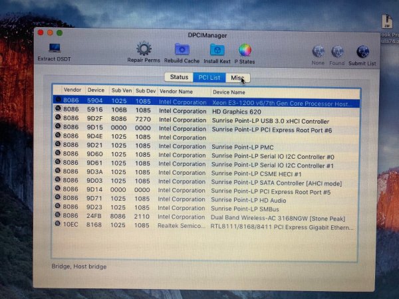
Task: Select Serial IO I2C Controller #0 entry
Action: (x=273, y=157)
